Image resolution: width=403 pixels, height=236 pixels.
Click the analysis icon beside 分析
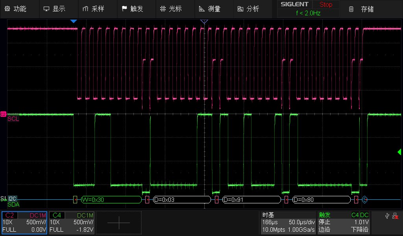tap(240, 9)
